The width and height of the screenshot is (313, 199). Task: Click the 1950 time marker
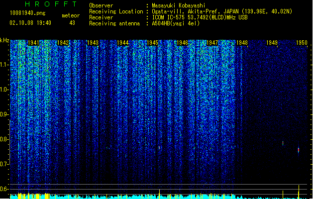302,43
